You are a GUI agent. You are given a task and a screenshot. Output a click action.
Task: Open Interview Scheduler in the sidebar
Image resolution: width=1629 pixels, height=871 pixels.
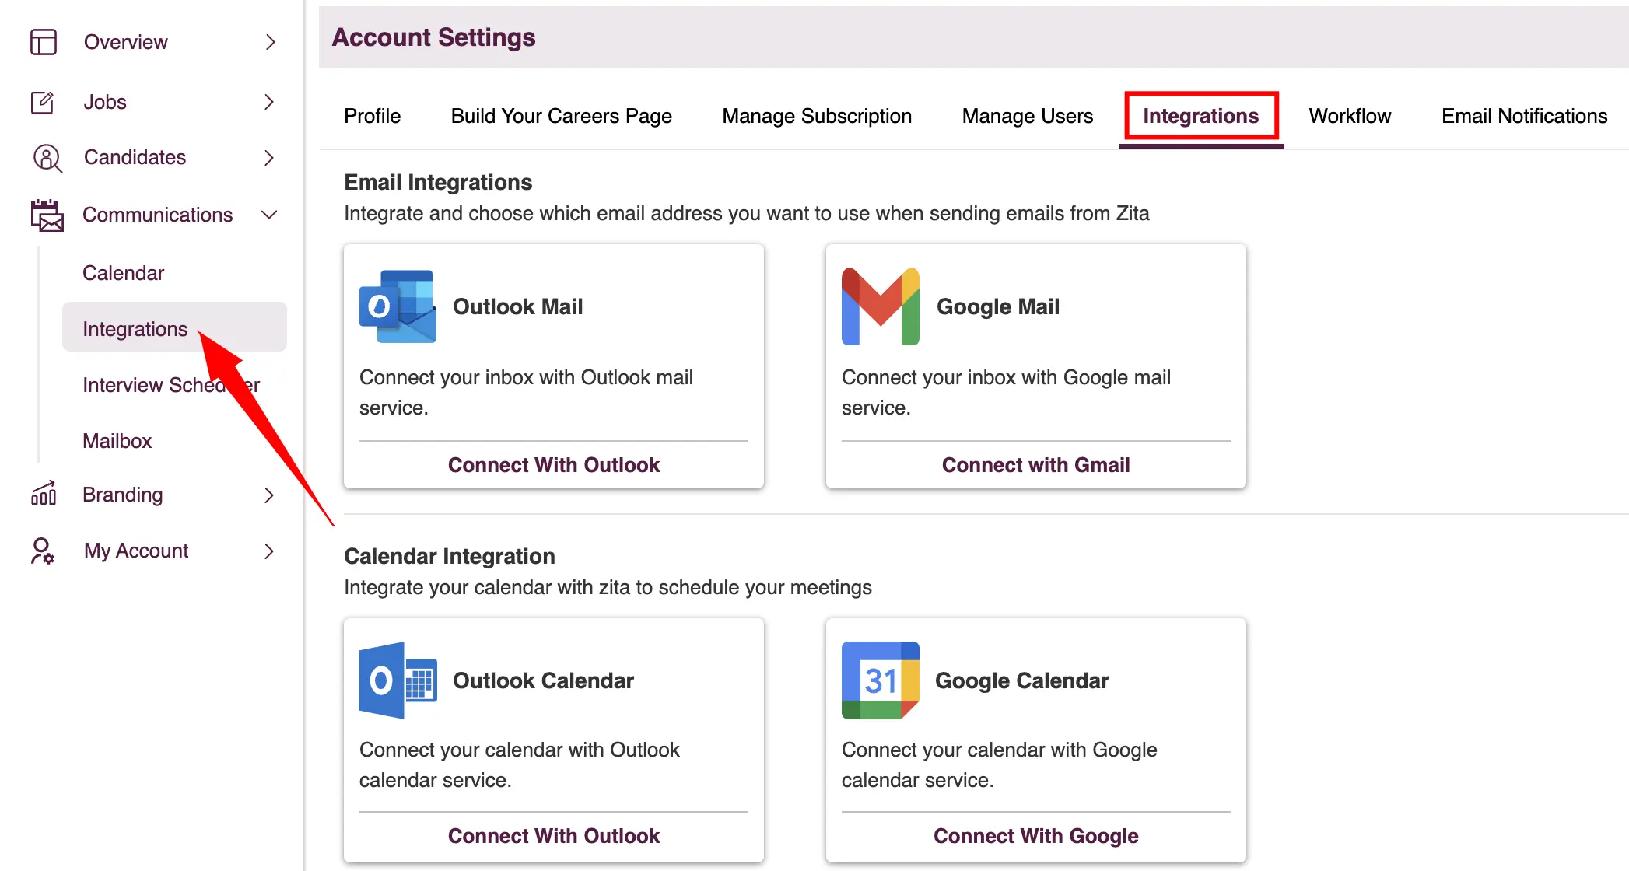point(171,385)
